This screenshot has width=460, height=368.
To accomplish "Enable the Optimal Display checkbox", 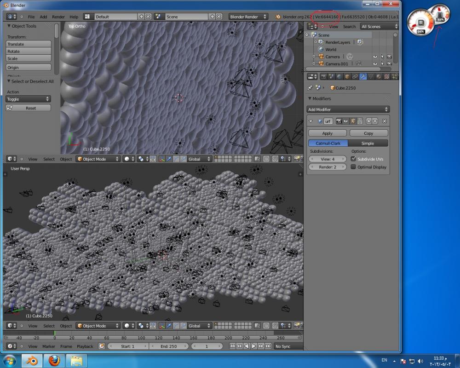I will pos(353,167).
